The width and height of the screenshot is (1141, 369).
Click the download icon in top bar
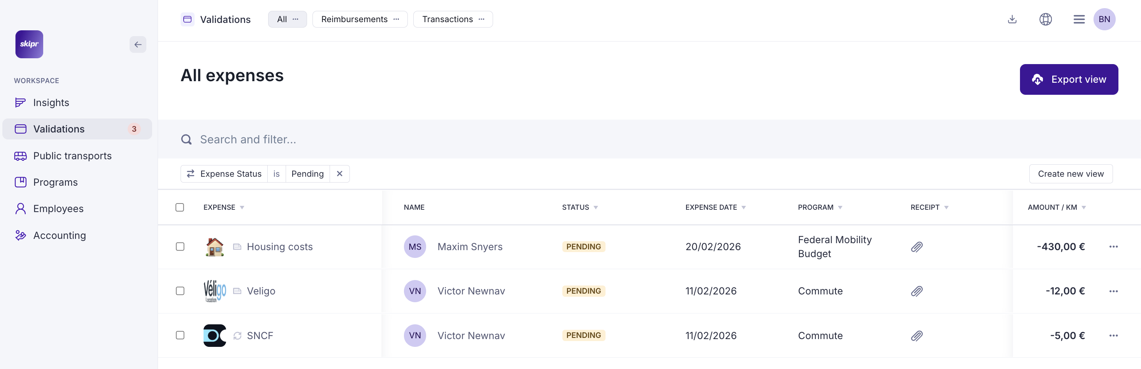[x=1012, y=19]
